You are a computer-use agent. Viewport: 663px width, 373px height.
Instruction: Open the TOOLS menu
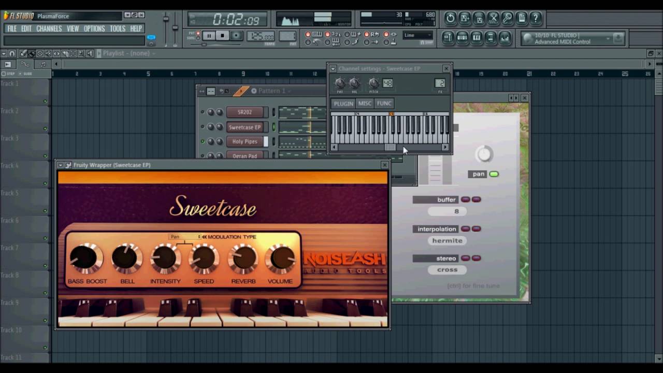click(x=118, y=28)
